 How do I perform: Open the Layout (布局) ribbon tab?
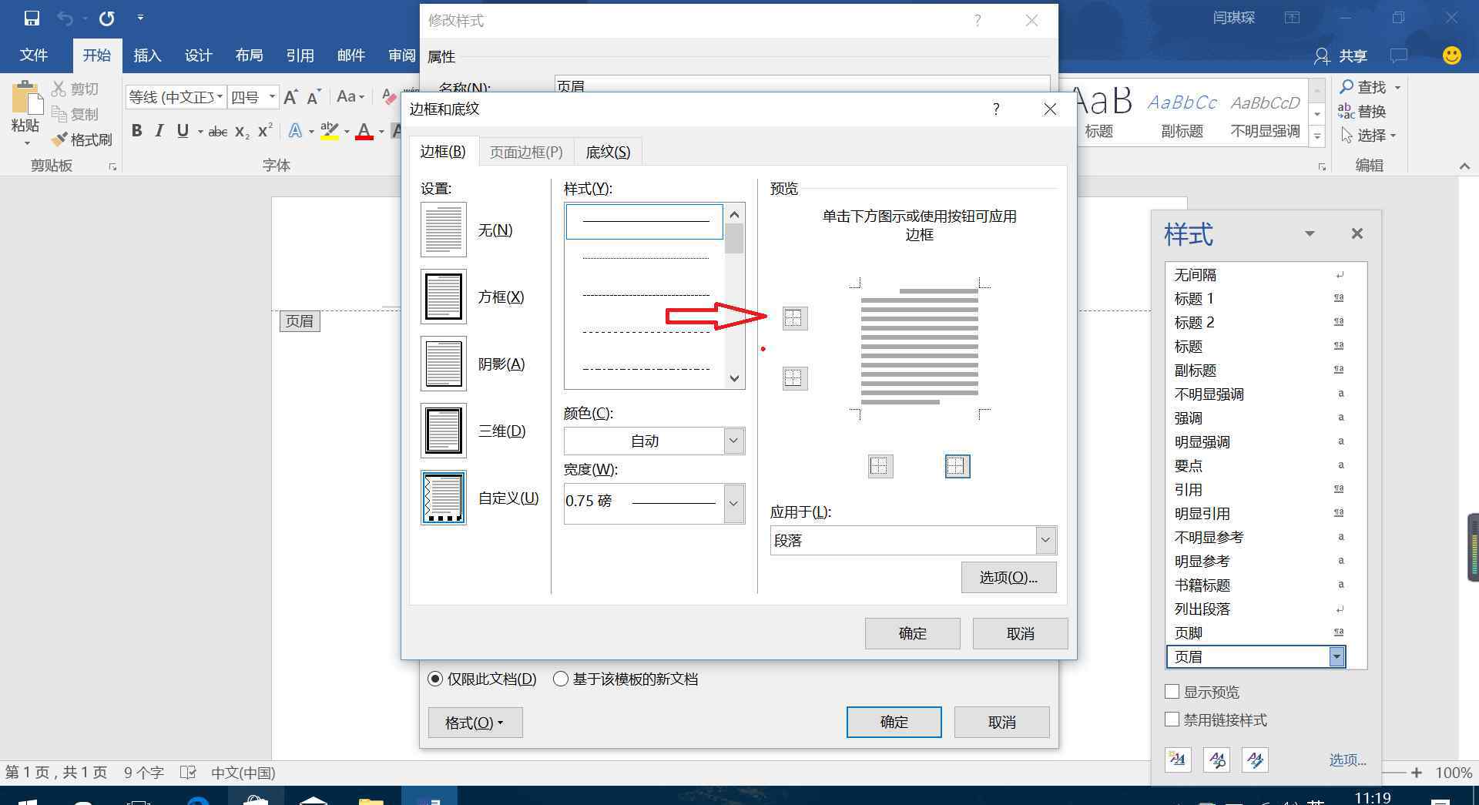click(249, 55)
